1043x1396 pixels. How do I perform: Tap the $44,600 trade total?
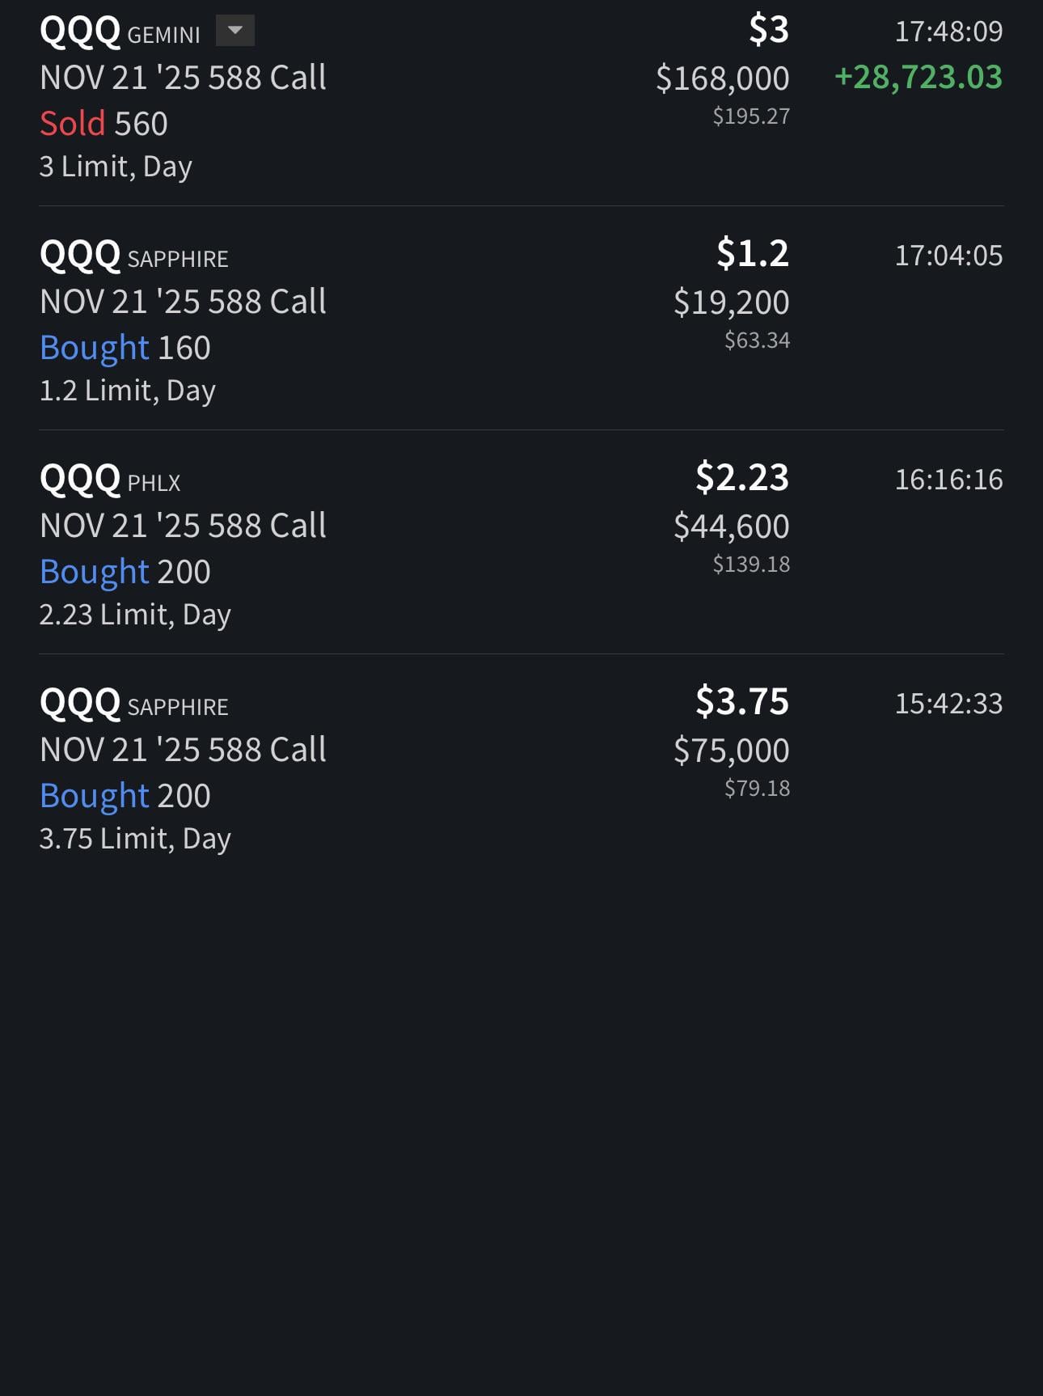(x=731, y=527)
